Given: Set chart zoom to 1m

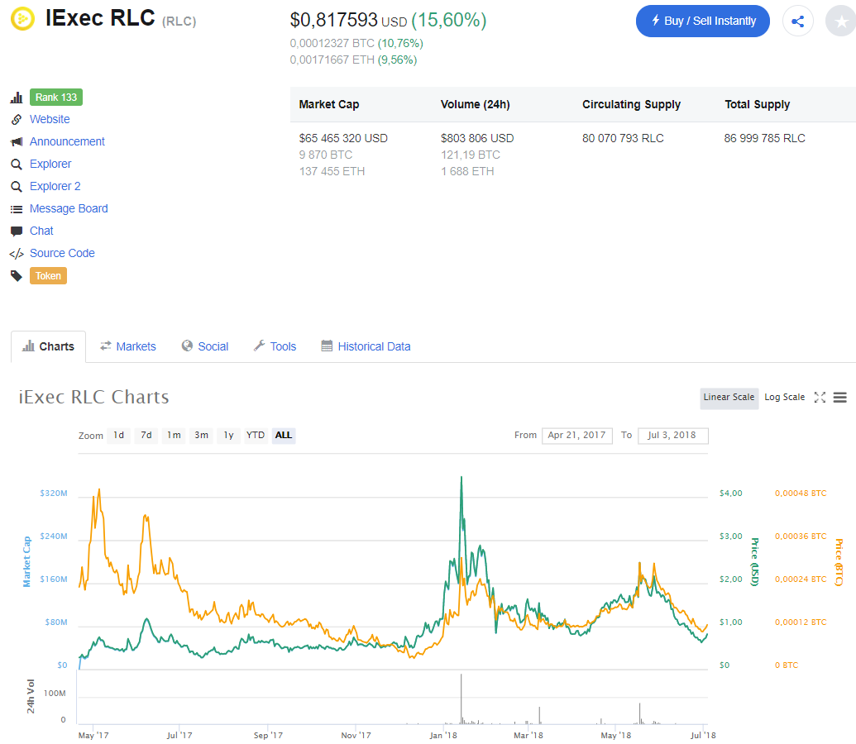Looking at the screenshot, I should click(x=174, y=436).
